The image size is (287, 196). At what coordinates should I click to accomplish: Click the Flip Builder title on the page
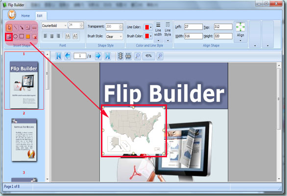[164, 94]
